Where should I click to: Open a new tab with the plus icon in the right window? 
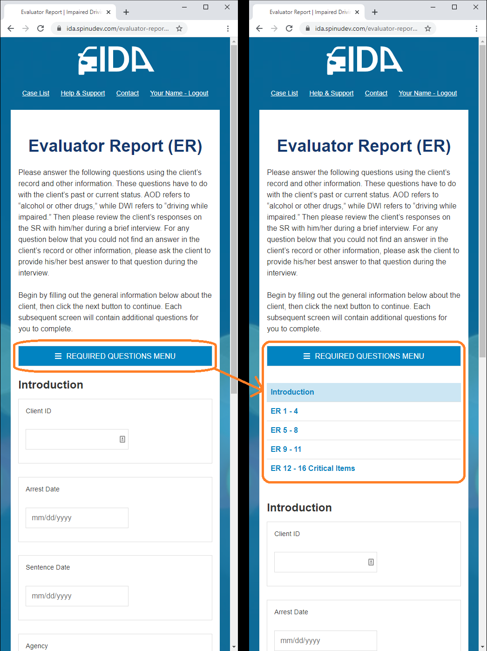[x=375, y=12]
